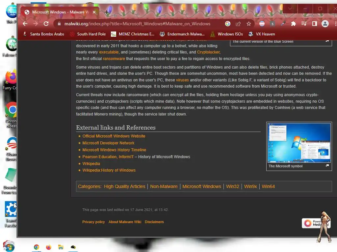Reload the Malware Wiki page
The width and height of the screenshot is (337, 252).
coord(46,24)
